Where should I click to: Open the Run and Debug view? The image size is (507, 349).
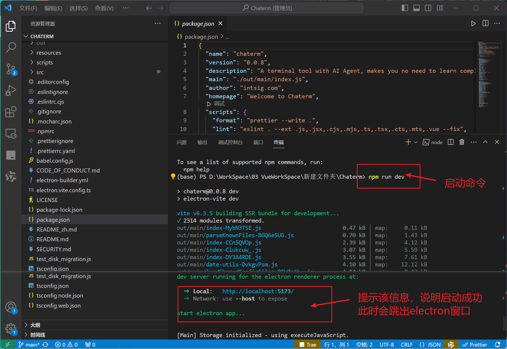tap(11, 91)
